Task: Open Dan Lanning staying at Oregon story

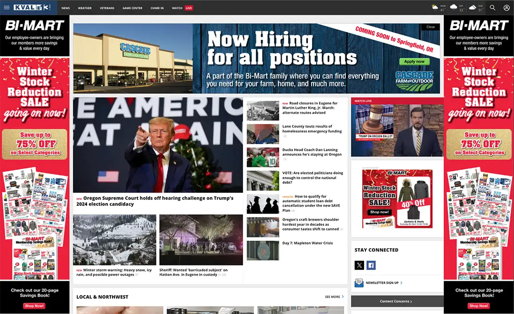Action: click(x=312, y=152)
